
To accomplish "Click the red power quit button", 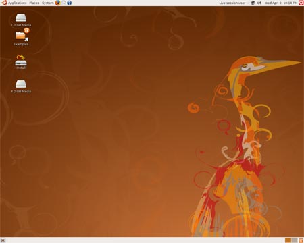I will tap(301, 3).
